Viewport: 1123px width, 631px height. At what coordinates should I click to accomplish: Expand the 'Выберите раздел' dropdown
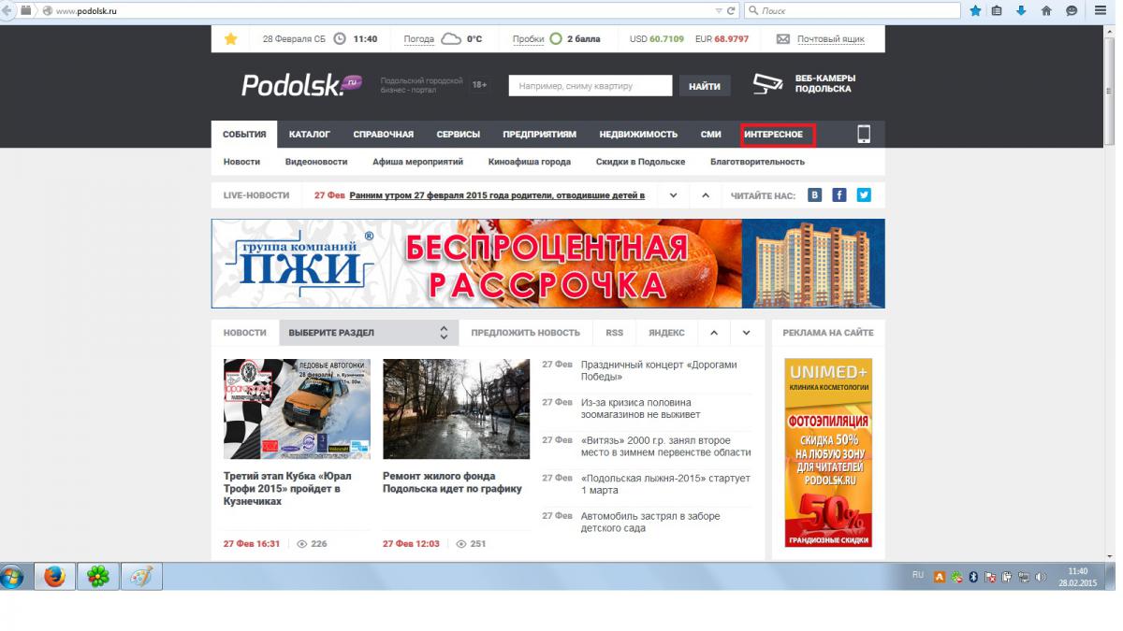(444, 333)
